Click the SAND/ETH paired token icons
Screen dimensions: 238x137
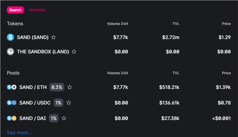coord(12,87)
